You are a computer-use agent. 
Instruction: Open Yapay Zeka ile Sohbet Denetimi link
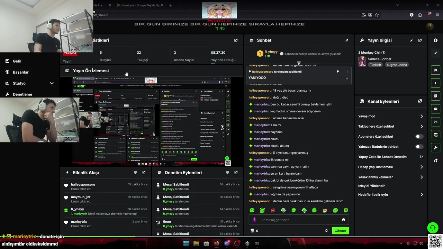point(391,157)
